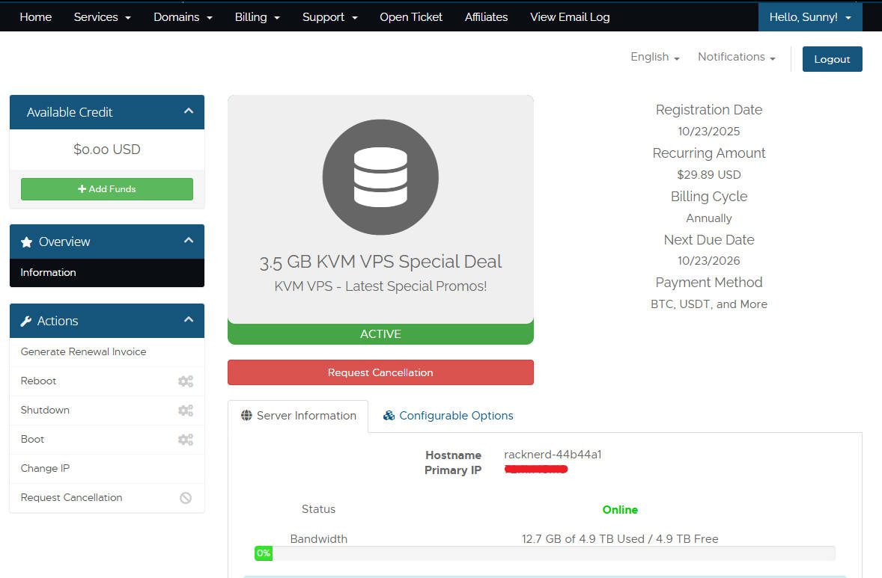This screenshot has width=882, height=578.
Task: Click the Annually billing cycle value
Action: tap(709, 218)
